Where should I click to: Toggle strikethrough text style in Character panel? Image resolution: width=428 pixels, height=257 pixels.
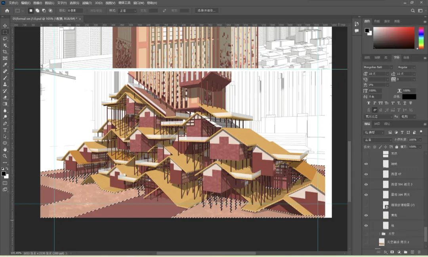pos(411,103)
